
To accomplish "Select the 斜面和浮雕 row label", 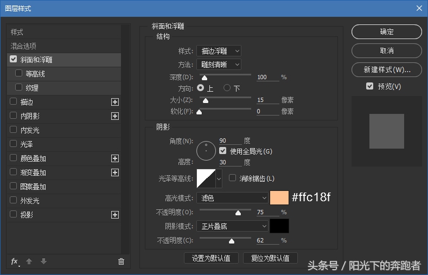I will click(36, 60).
